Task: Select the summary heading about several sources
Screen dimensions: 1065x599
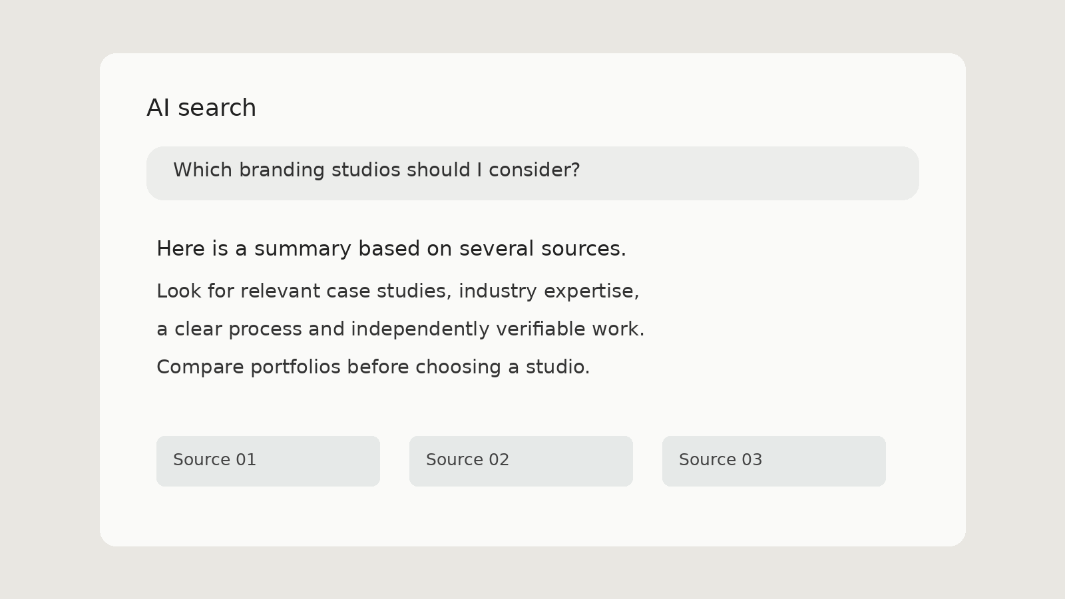Action: [x=391, y=249]
